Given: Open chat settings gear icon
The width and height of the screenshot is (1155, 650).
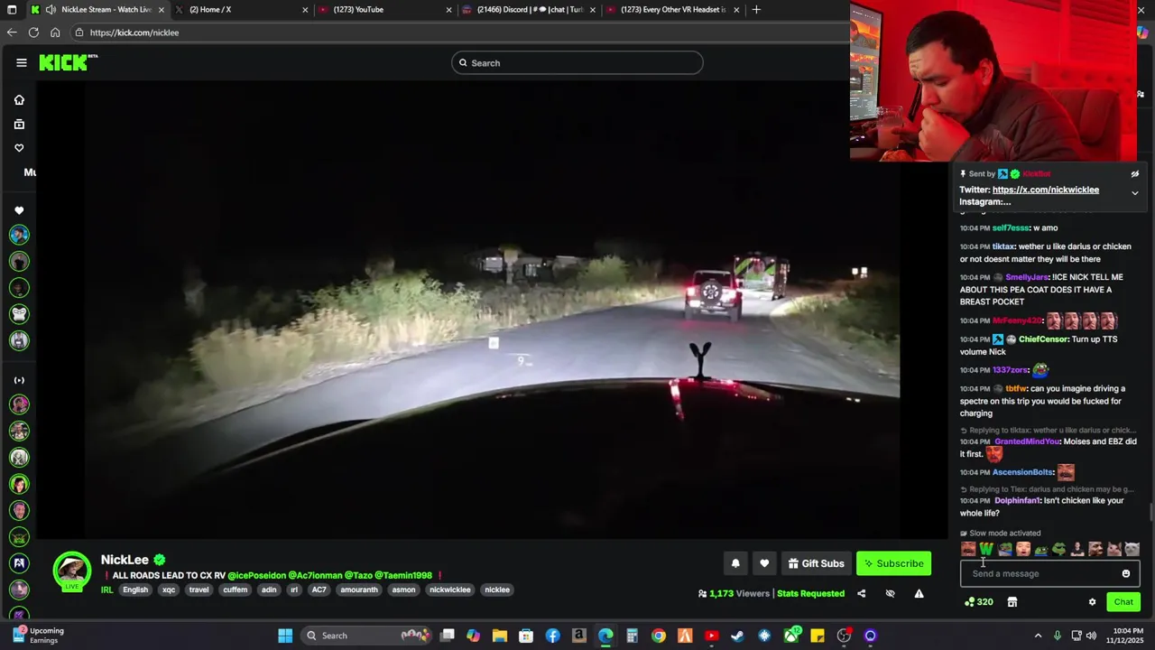Looking at the screenshot, I should 1092,602.
